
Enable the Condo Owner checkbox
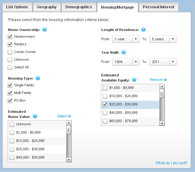point(10,52)
